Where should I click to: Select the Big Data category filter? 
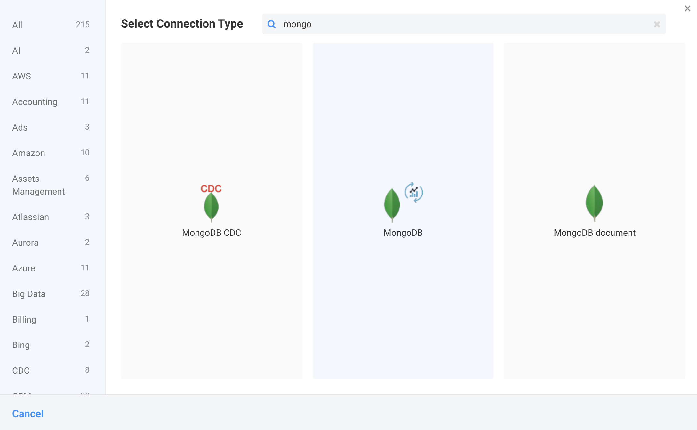point(29,294)
